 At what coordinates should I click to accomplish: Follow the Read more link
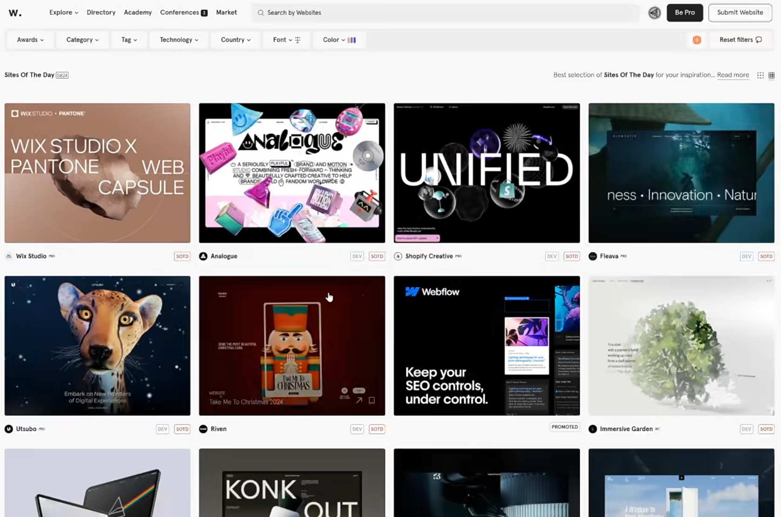[733, 75]
